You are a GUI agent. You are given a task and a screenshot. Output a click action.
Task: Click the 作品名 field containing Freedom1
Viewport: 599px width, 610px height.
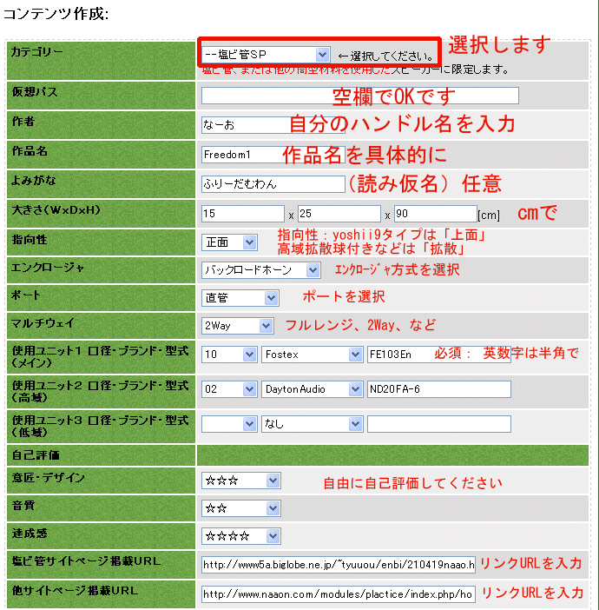pos(241,155)
